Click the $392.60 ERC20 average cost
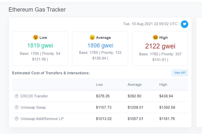 tap(134, 96)
